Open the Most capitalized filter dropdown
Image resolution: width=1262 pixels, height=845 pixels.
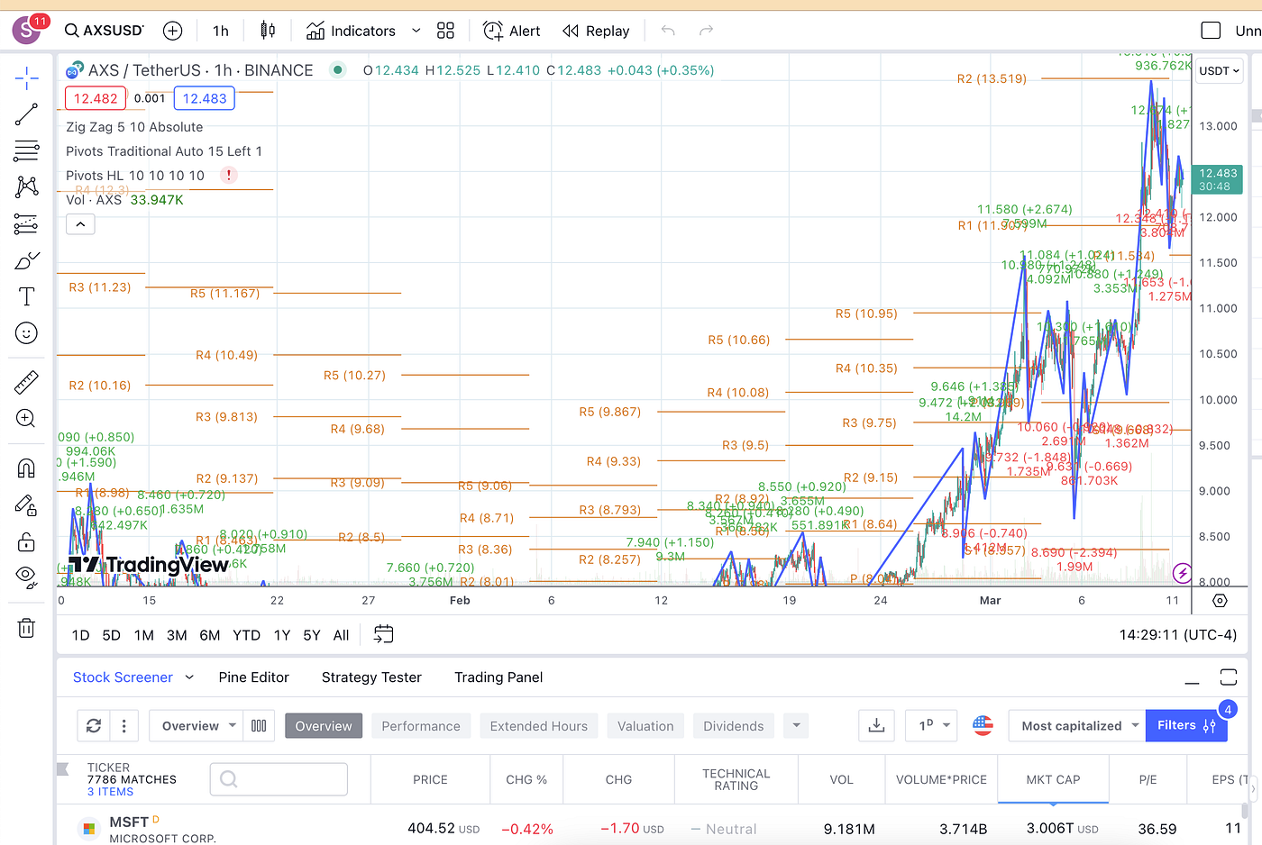pos(1077,725)
